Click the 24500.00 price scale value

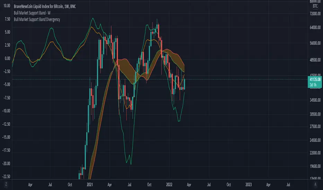click(x=315, y=140)
